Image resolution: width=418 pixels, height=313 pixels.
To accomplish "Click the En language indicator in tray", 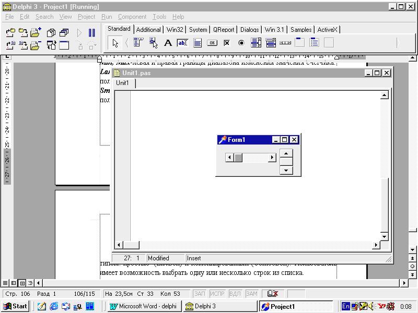I will [346, 306].
